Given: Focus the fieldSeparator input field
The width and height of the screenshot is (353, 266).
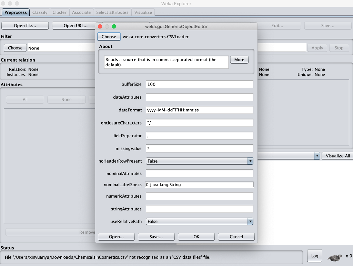Looking at the screenshot, I should pos(200,136).
